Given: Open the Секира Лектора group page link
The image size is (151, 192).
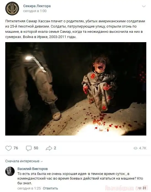Looking at the screenshot, I should (x=37, y=6).
